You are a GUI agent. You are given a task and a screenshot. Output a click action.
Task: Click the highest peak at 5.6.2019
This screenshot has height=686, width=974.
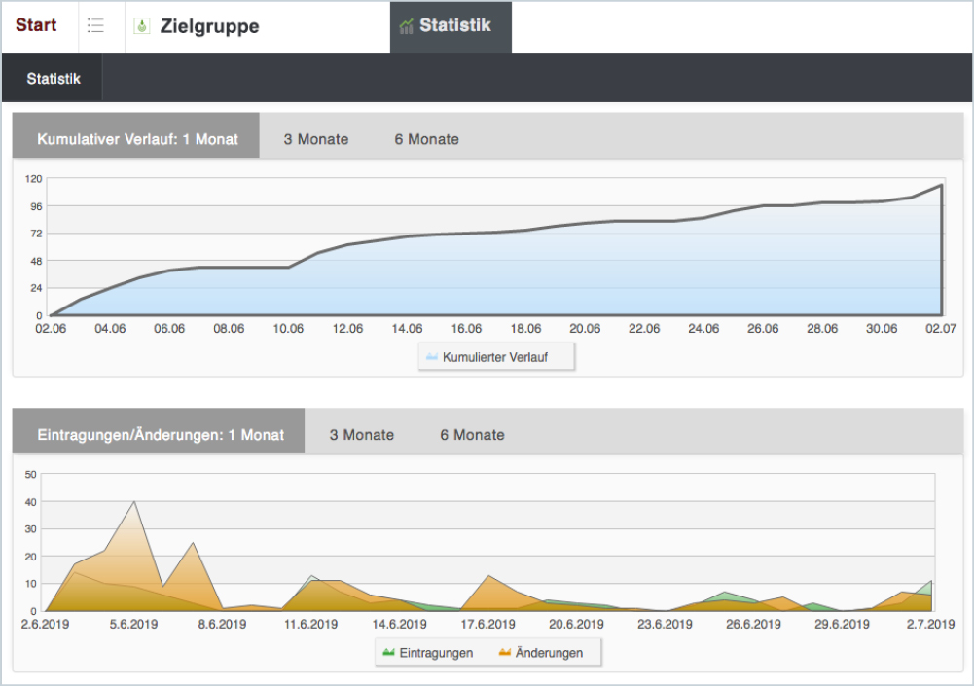[134, 502]
